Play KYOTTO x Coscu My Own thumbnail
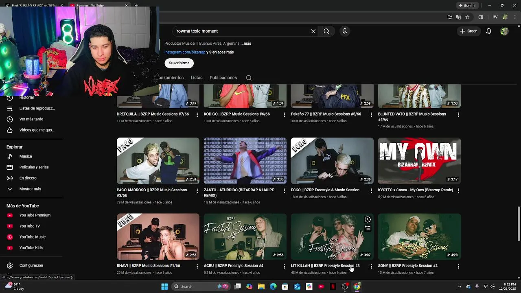 [419, 161]
